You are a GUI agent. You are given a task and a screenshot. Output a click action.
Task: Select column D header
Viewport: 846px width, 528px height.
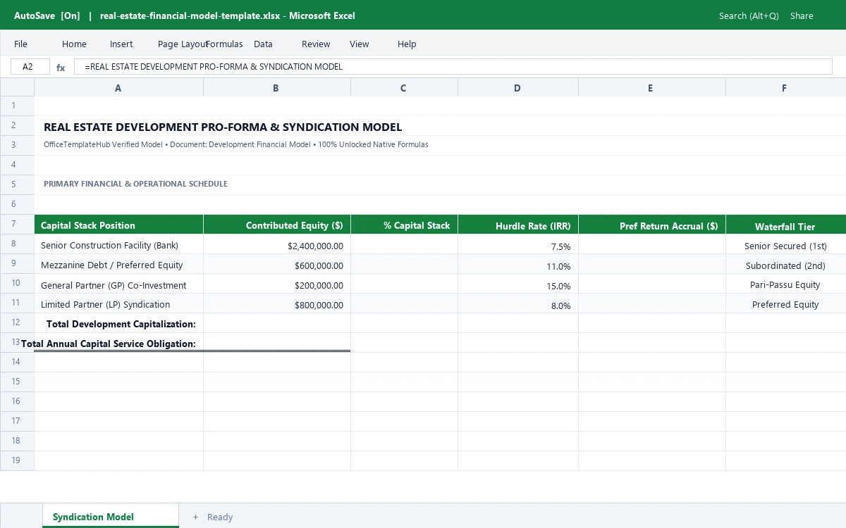coord(517,88)
